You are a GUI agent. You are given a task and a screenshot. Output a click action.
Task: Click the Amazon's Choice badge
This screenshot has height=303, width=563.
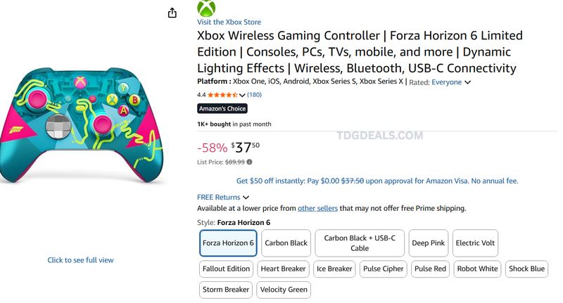[222, 108]
